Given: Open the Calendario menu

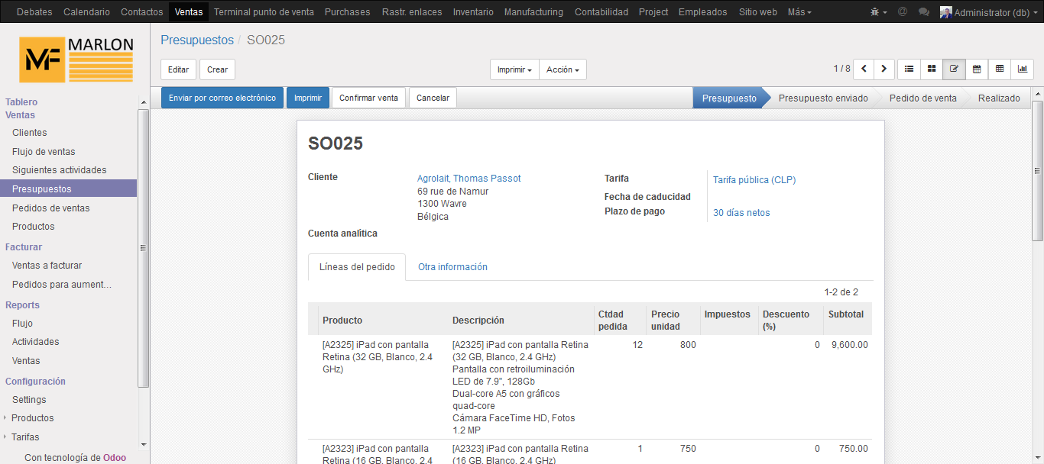Looking at the screenshot, I should 86,12.
